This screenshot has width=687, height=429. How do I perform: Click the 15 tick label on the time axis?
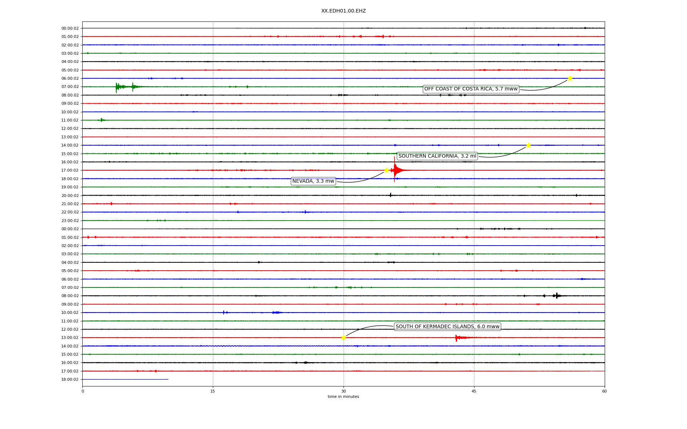pyautogui.click(x=213, y=391)
